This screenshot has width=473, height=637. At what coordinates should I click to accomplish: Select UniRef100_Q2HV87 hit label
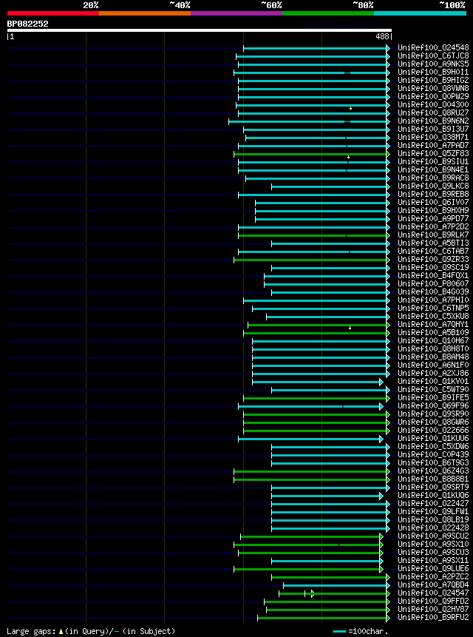433,609
